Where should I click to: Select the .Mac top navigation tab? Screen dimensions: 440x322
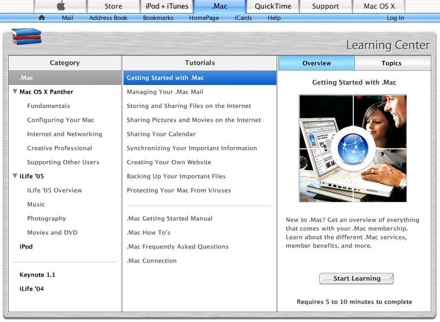tap(219, 6)
